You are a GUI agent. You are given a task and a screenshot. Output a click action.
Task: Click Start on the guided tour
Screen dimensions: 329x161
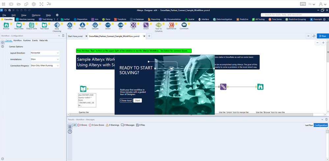point(137,101)
